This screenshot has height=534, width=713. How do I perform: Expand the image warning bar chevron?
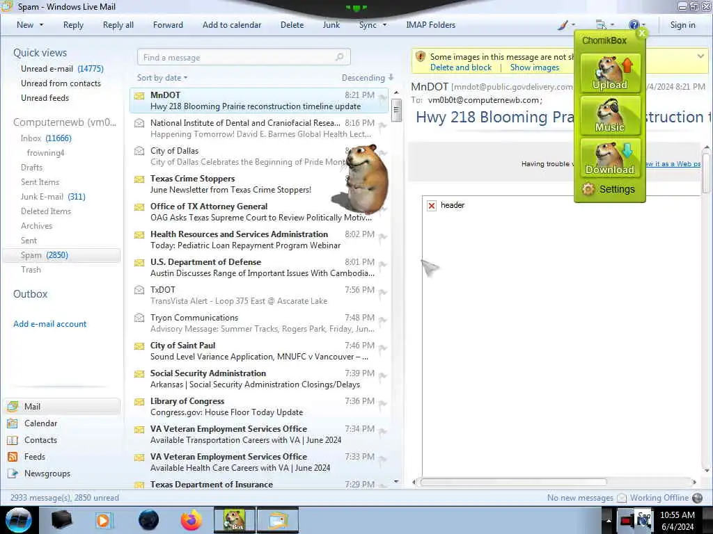700,56
